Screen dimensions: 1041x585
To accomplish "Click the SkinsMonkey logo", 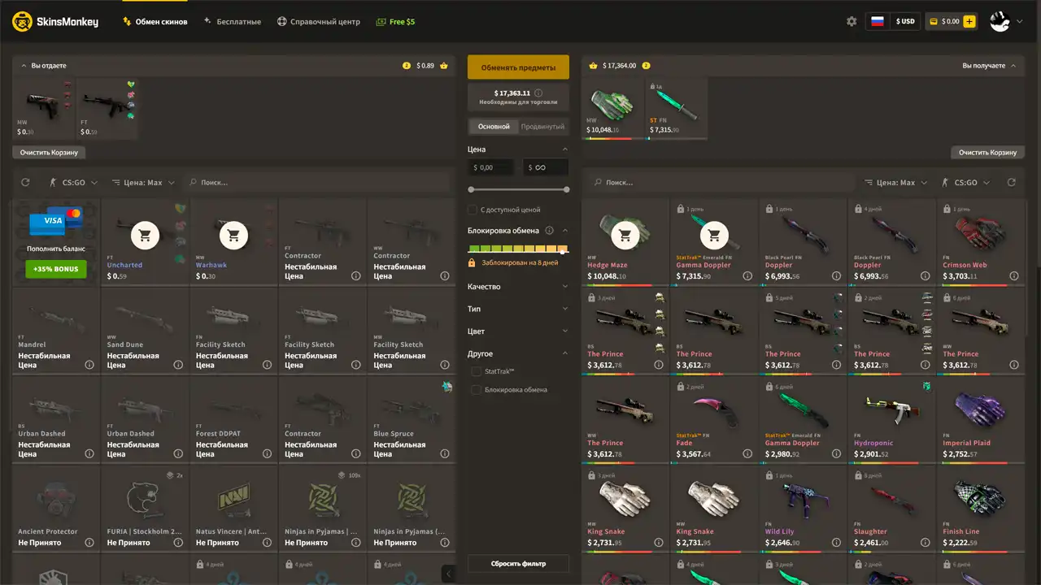I will (55, 22).
